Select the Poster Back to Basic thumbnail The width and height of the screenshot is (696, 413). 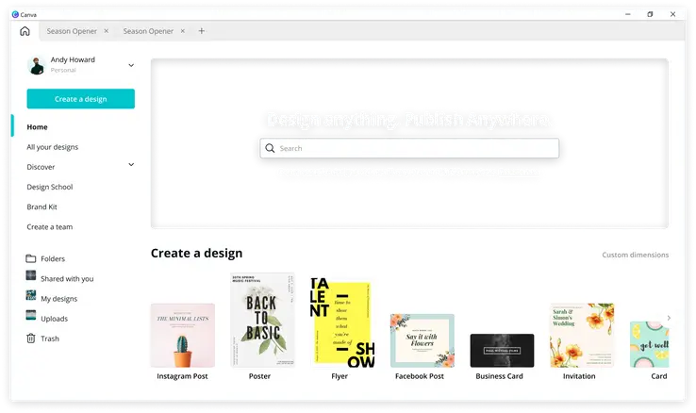coord(262,320)
